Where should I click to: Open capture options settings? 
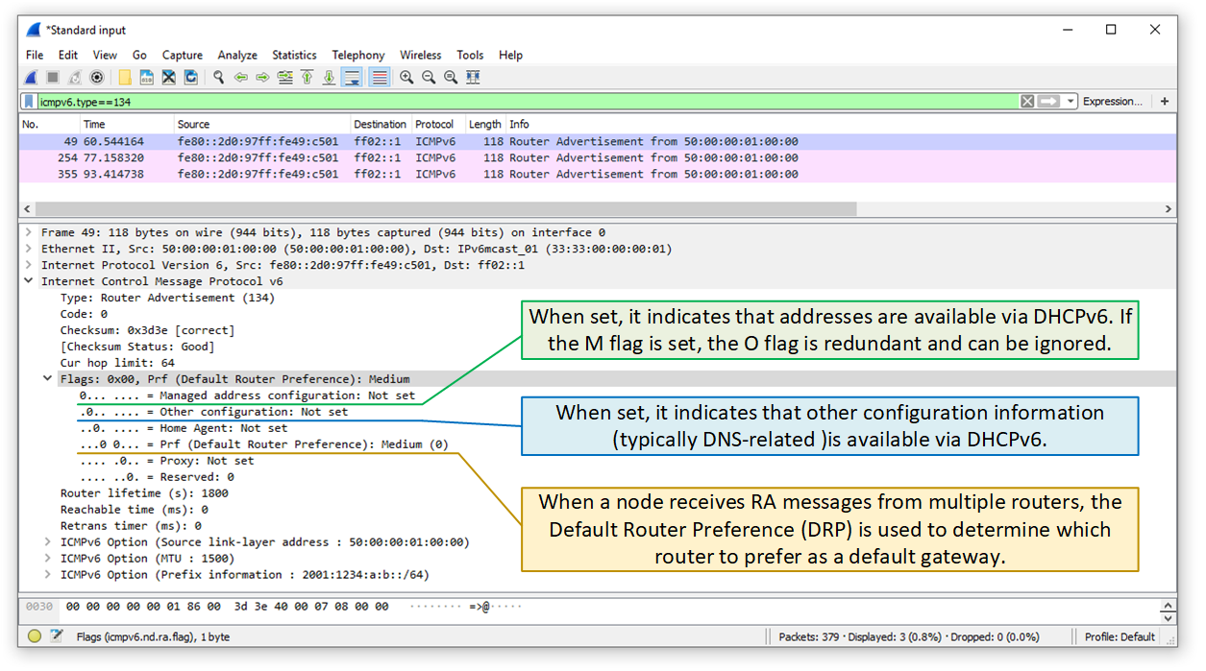(96, 77)
